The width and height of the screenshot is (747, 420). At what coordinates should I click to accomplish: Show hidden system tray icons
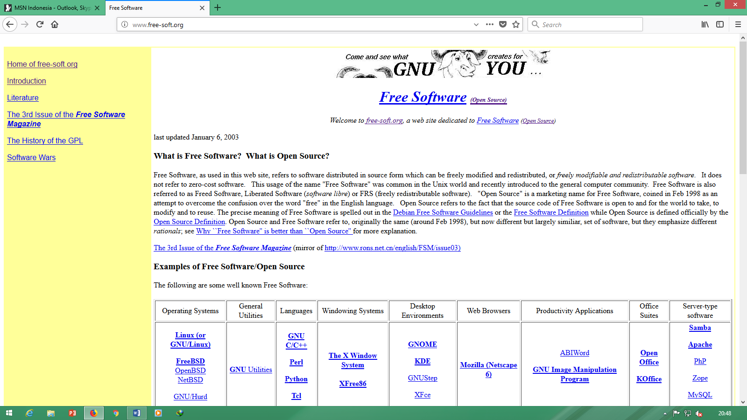click(665, 413)
